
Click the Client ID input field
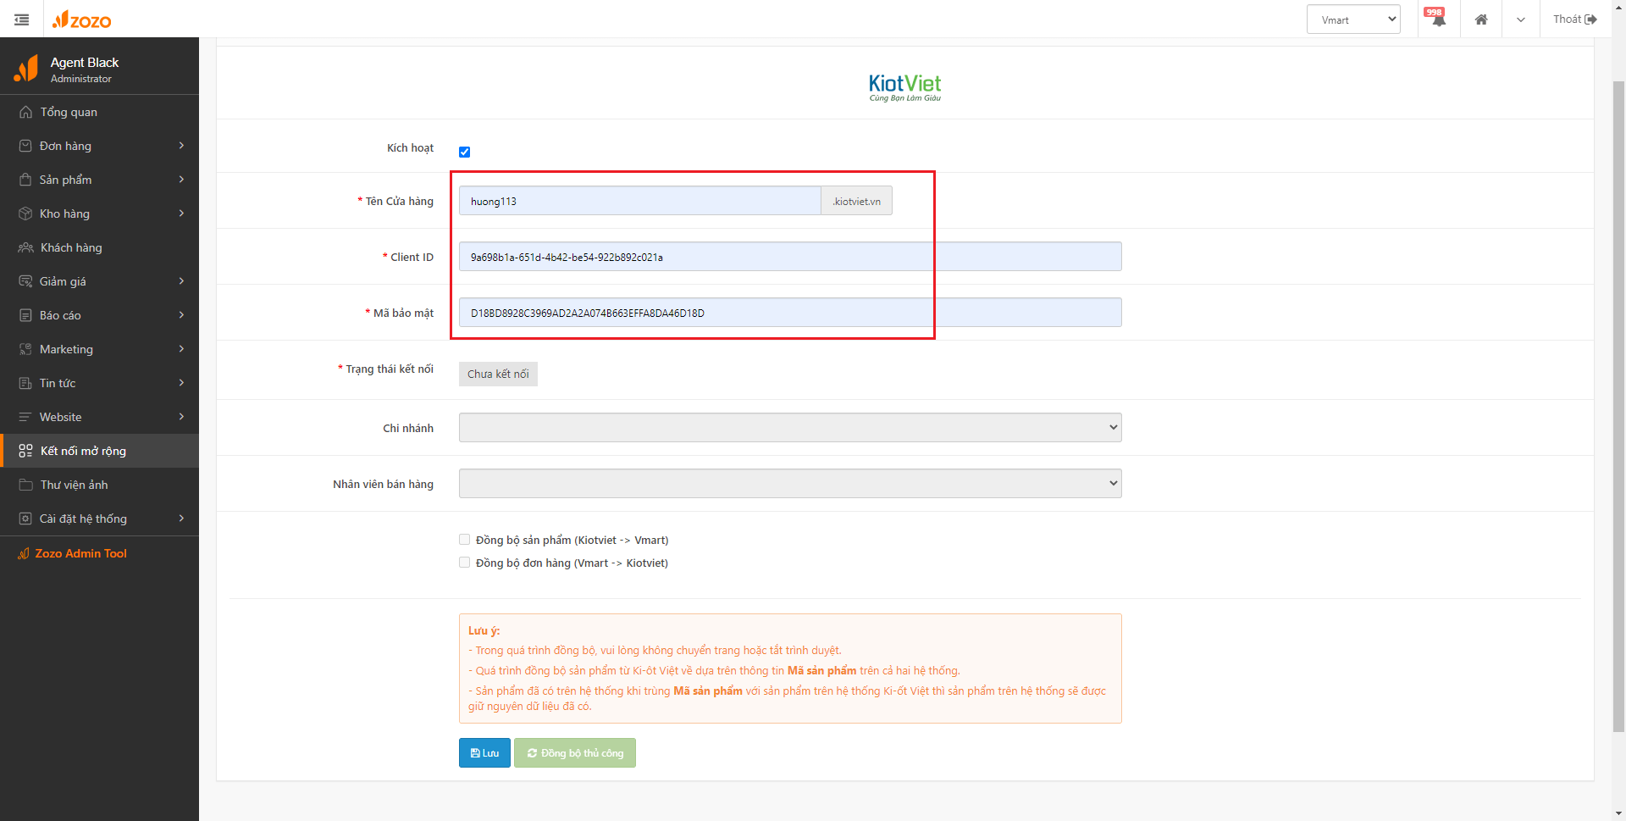(790, 257)
